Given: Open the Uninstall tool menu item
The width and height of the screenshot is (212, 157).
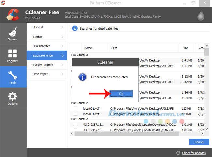Looking at the screenshot, I should [x=47, y=27].
